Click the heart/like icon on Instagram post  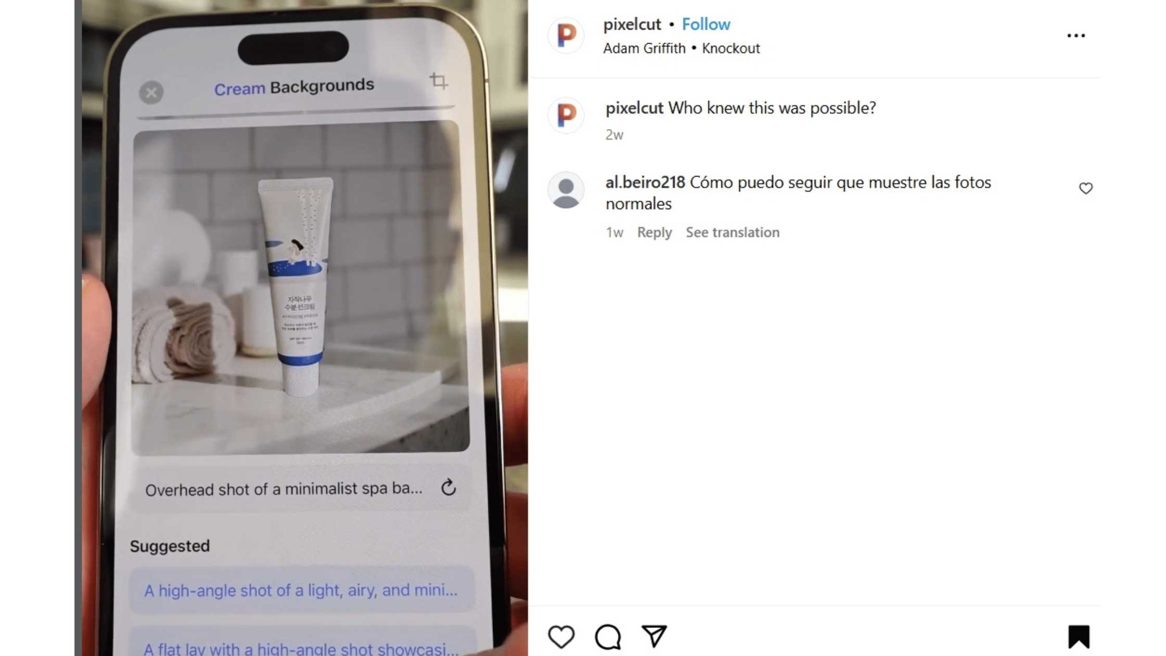(561, 636)
